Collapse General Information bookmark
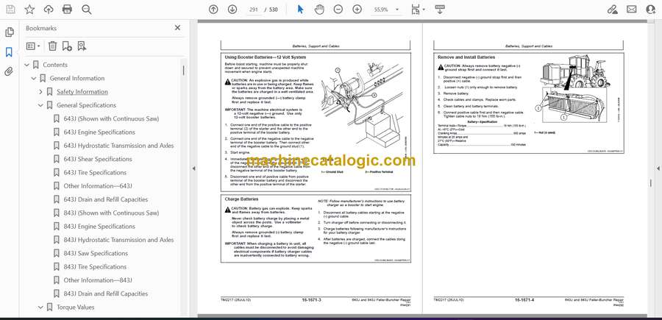The image size is (662, 320). pyautogui.click(x=34, y=79)
